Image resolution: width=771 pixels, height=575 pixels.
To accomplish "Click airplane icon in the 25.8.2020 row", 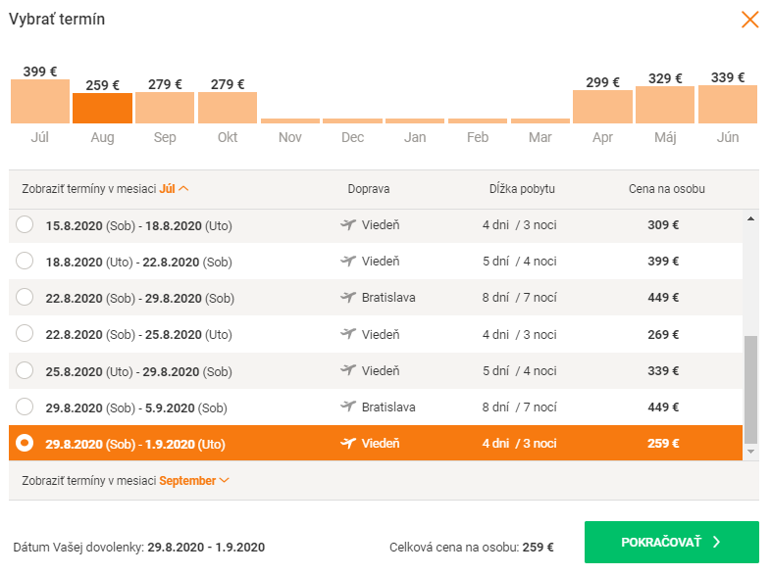I will (348, 370).
